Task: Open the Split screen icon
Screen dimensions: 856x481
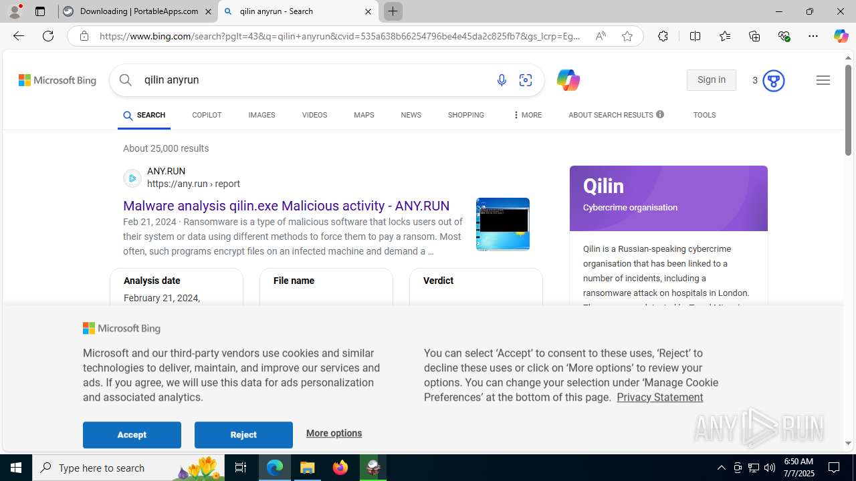Action: (x=695, y=36)
